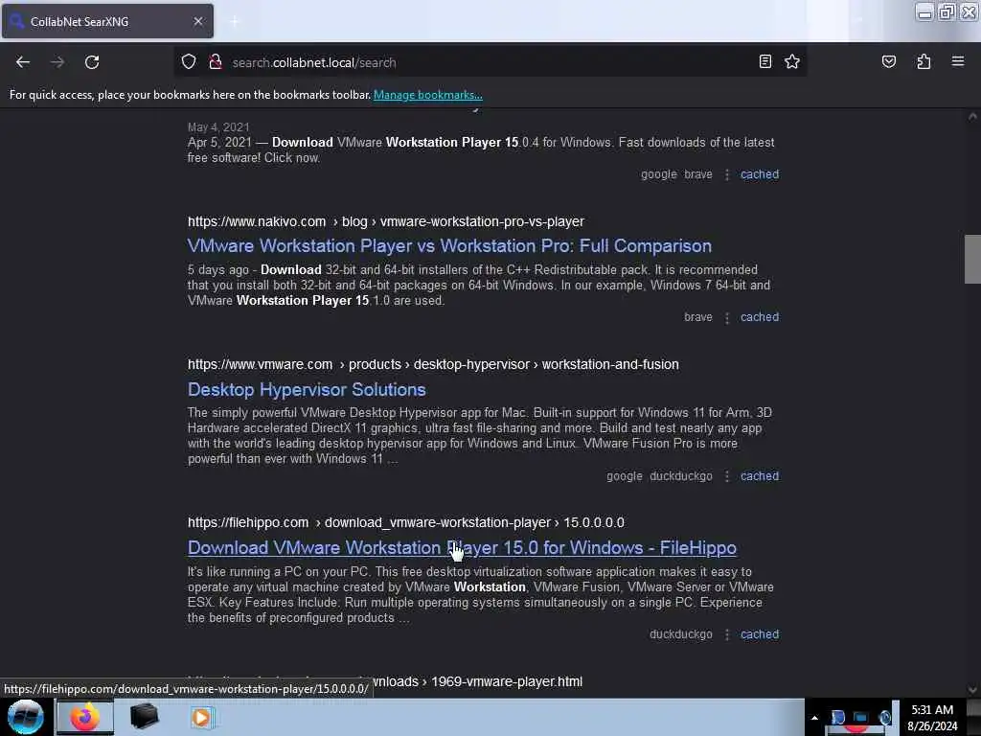Open more options dots for vmware.com result

pyautogui.click(x=726, y=476)
